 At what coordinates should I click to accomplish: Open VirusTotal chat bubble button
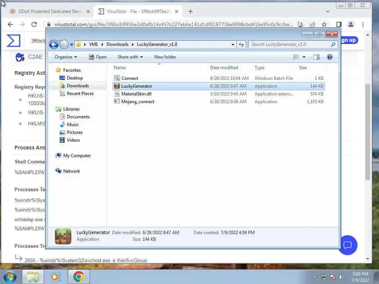(x=348, y=246)
